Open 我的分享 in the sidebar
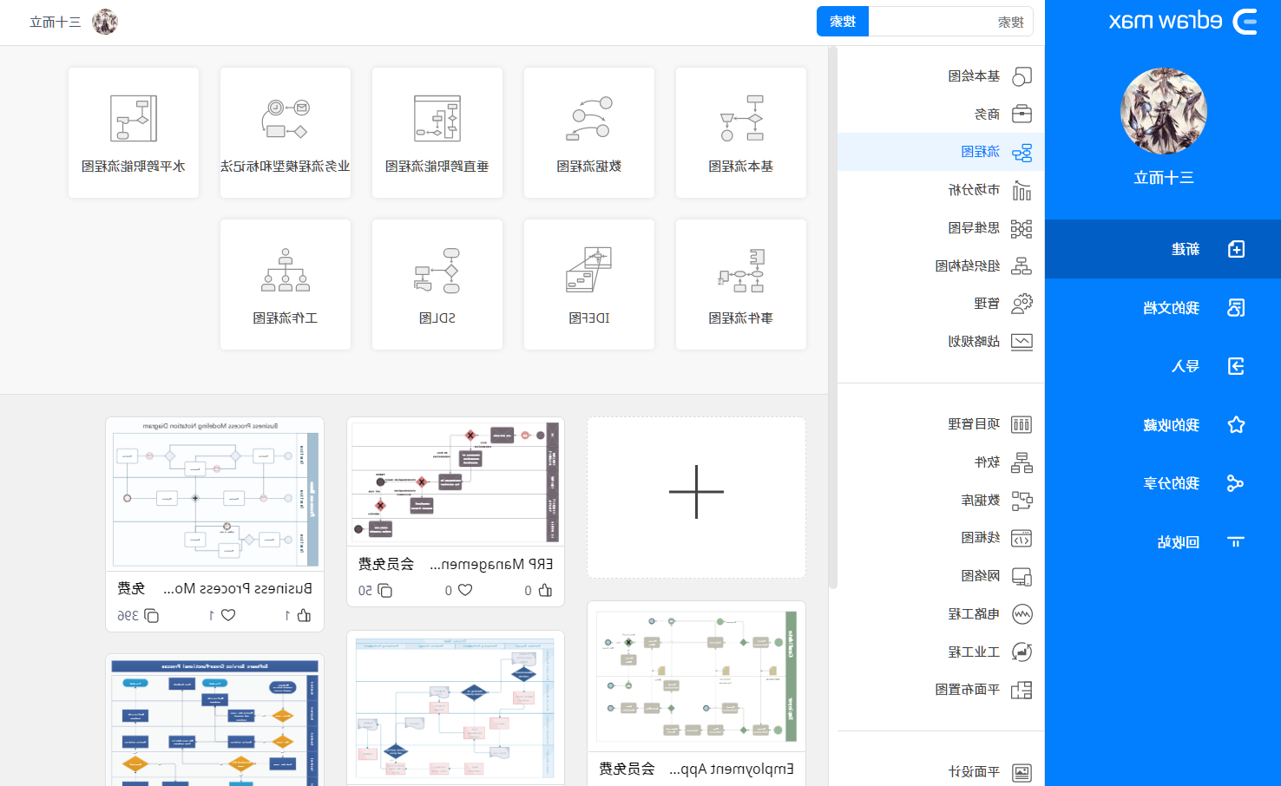1281x786 pixels. point(1163,483)
